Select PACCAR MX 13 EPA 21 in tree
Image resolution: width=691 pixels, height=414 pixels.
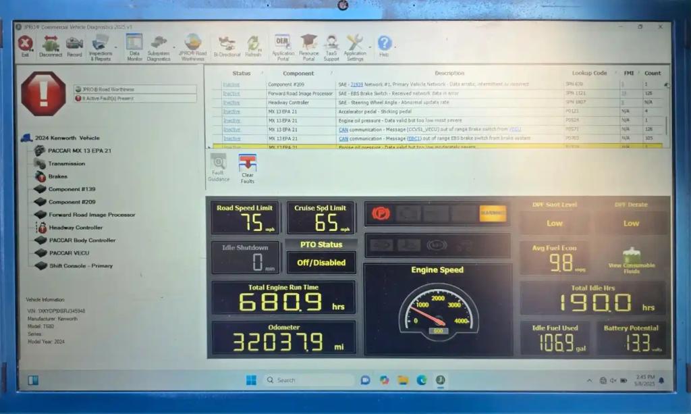(79, 151)
